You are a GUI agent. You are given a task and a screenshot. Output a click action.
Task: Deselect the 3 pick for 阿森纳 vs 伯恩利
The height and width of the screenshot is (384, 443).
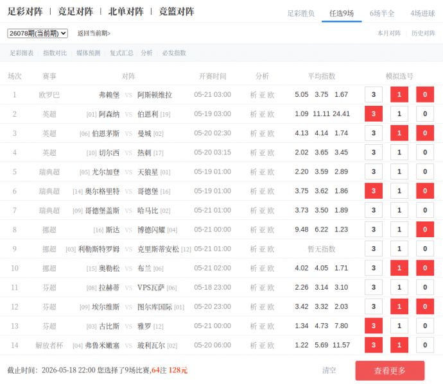click(374, 113)
